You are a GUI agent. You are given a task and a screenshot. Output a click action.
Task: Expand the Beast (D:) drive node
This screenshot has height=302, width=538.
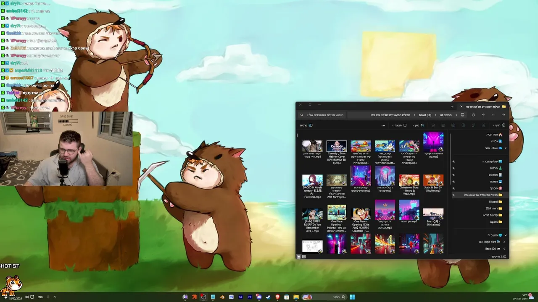pyautogui.click(x=504, y=249)
